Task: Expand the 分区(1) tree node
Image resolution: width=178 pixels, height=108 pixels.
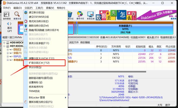Action: click(x=8, y=53)
